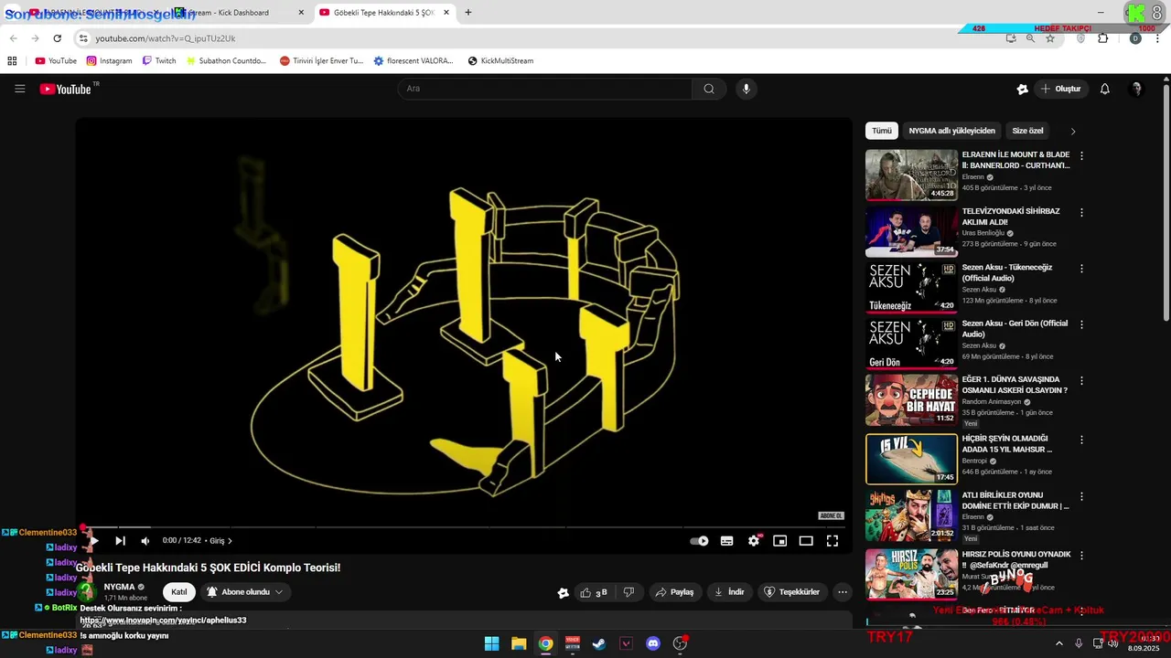1171x658 pixels.
Task: Open the YouTube account avatar menu
Action: click(1137, 89)
